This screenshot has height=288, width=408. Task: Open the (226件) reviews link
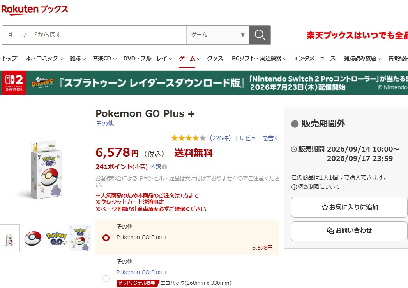[x=220, y=138]
